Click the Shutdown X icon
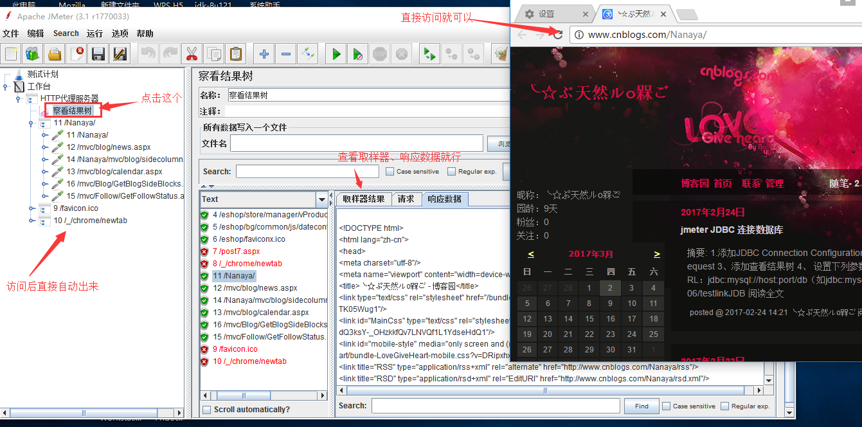This screenshot has width=862, height=427. (401, 54)
